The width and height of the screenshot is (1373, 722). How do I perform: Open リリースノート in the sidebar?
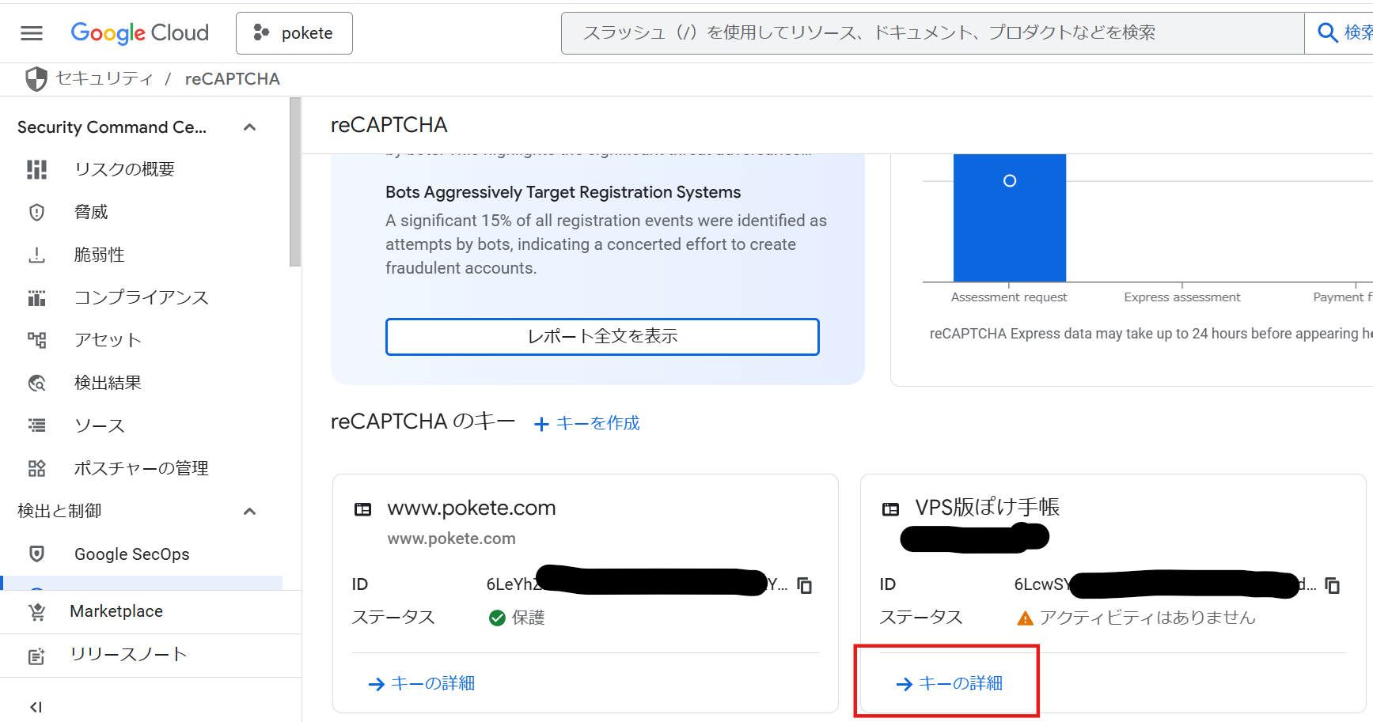click(x=129, y=654)
